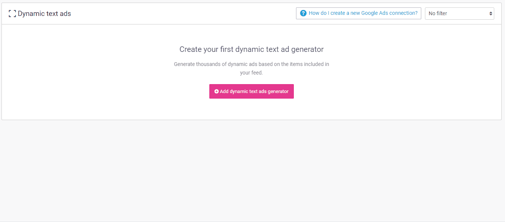Click the "No filter" text in the select

tap(438, 13)
